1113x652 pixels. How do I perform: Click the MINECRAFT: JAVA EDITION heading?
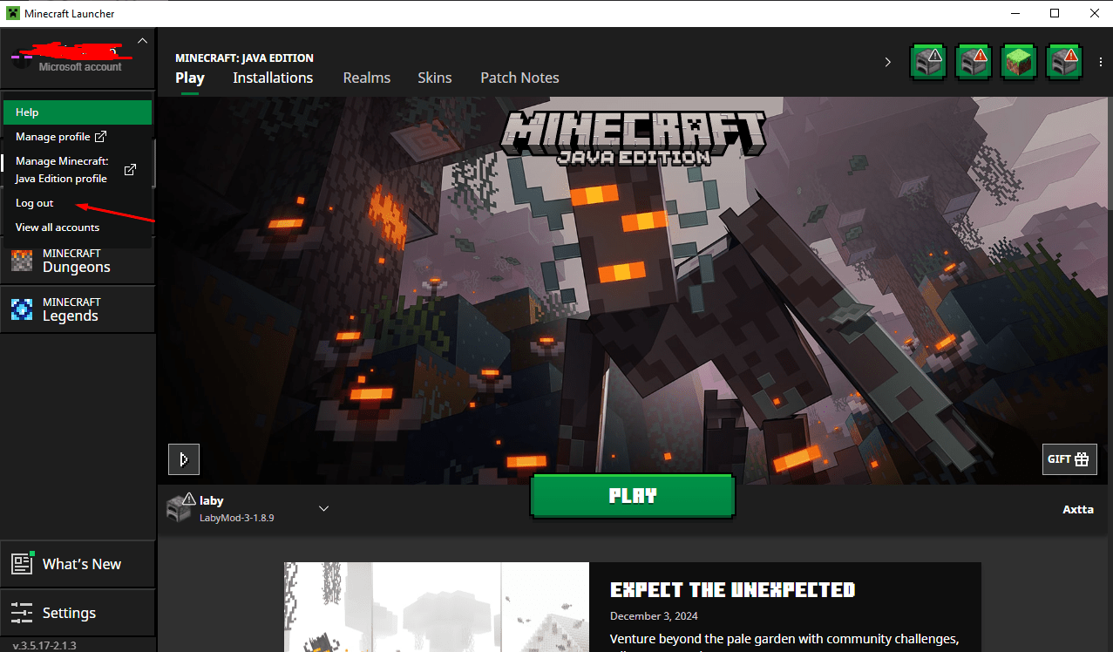tap(244, 58)
